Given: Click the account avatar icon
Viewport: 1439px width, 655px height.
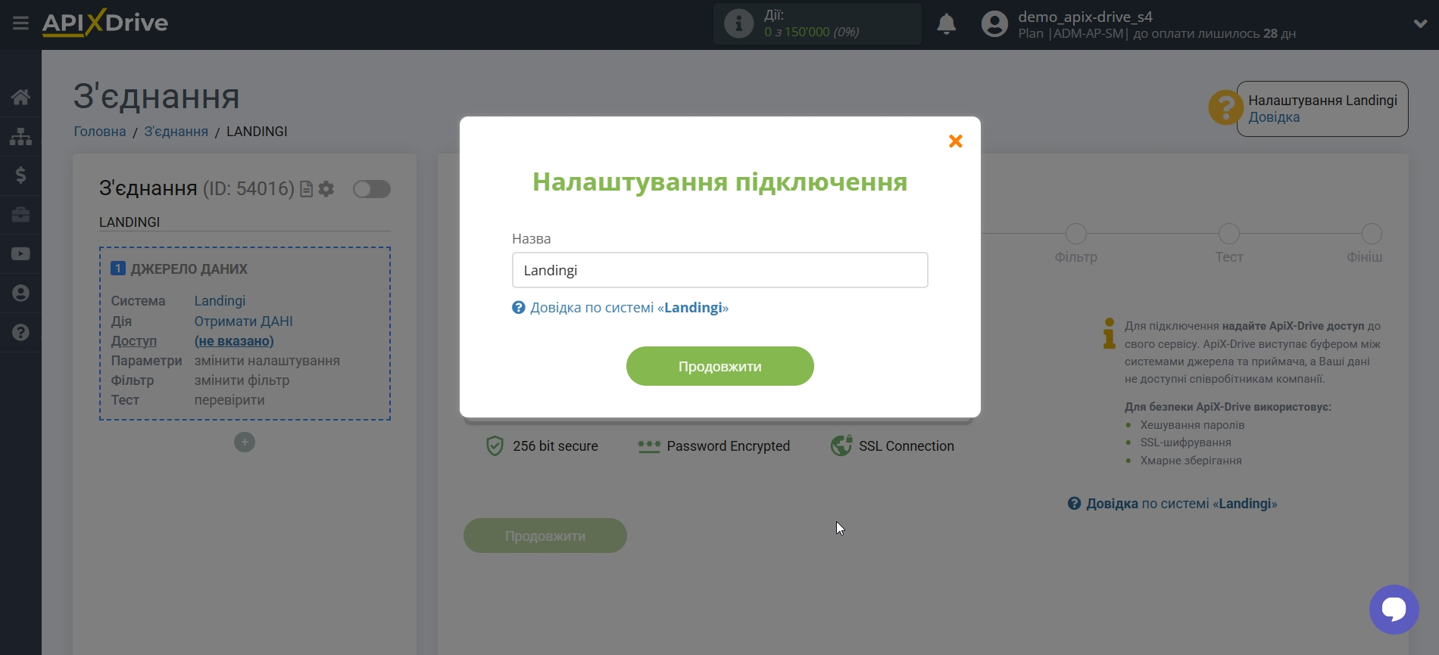Looking at the screenshot, I should 994,24.
